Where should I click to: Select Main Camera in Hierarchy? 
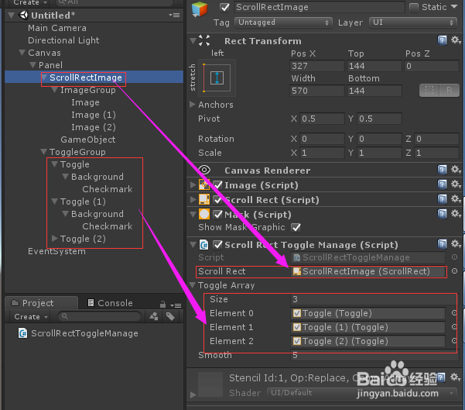pos(57,28)
